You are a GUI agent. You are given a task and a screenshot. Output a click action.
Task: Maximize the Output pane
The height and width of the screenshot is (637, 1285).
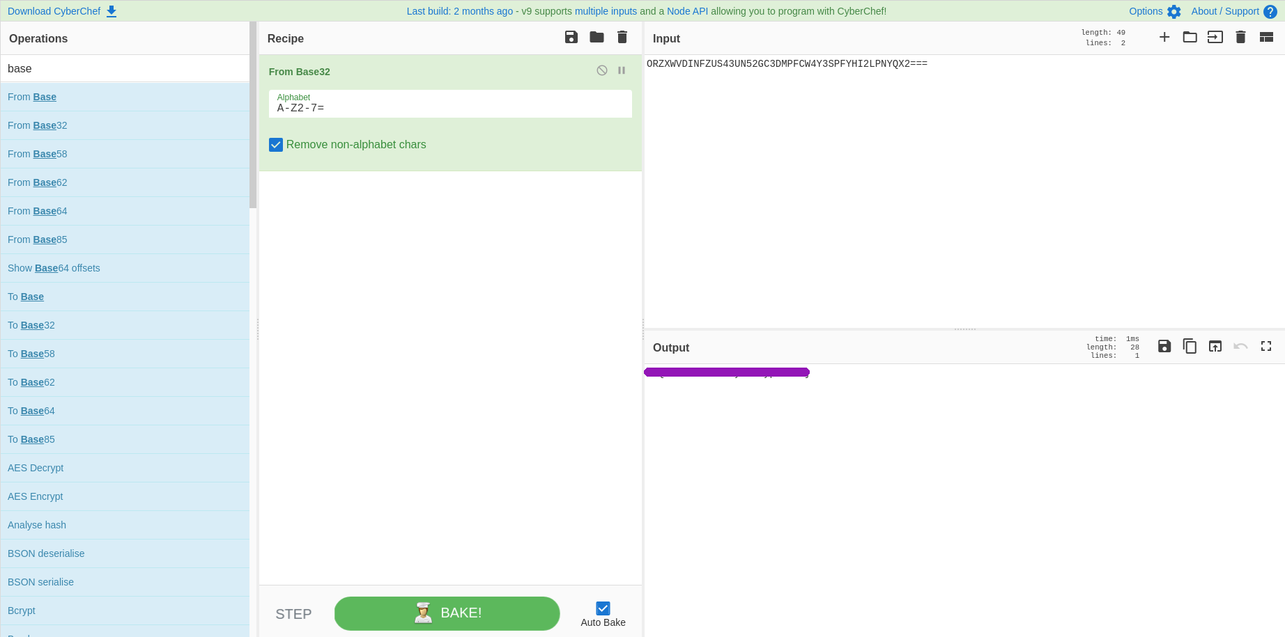pyautogui.click(x=1266, y=346)
